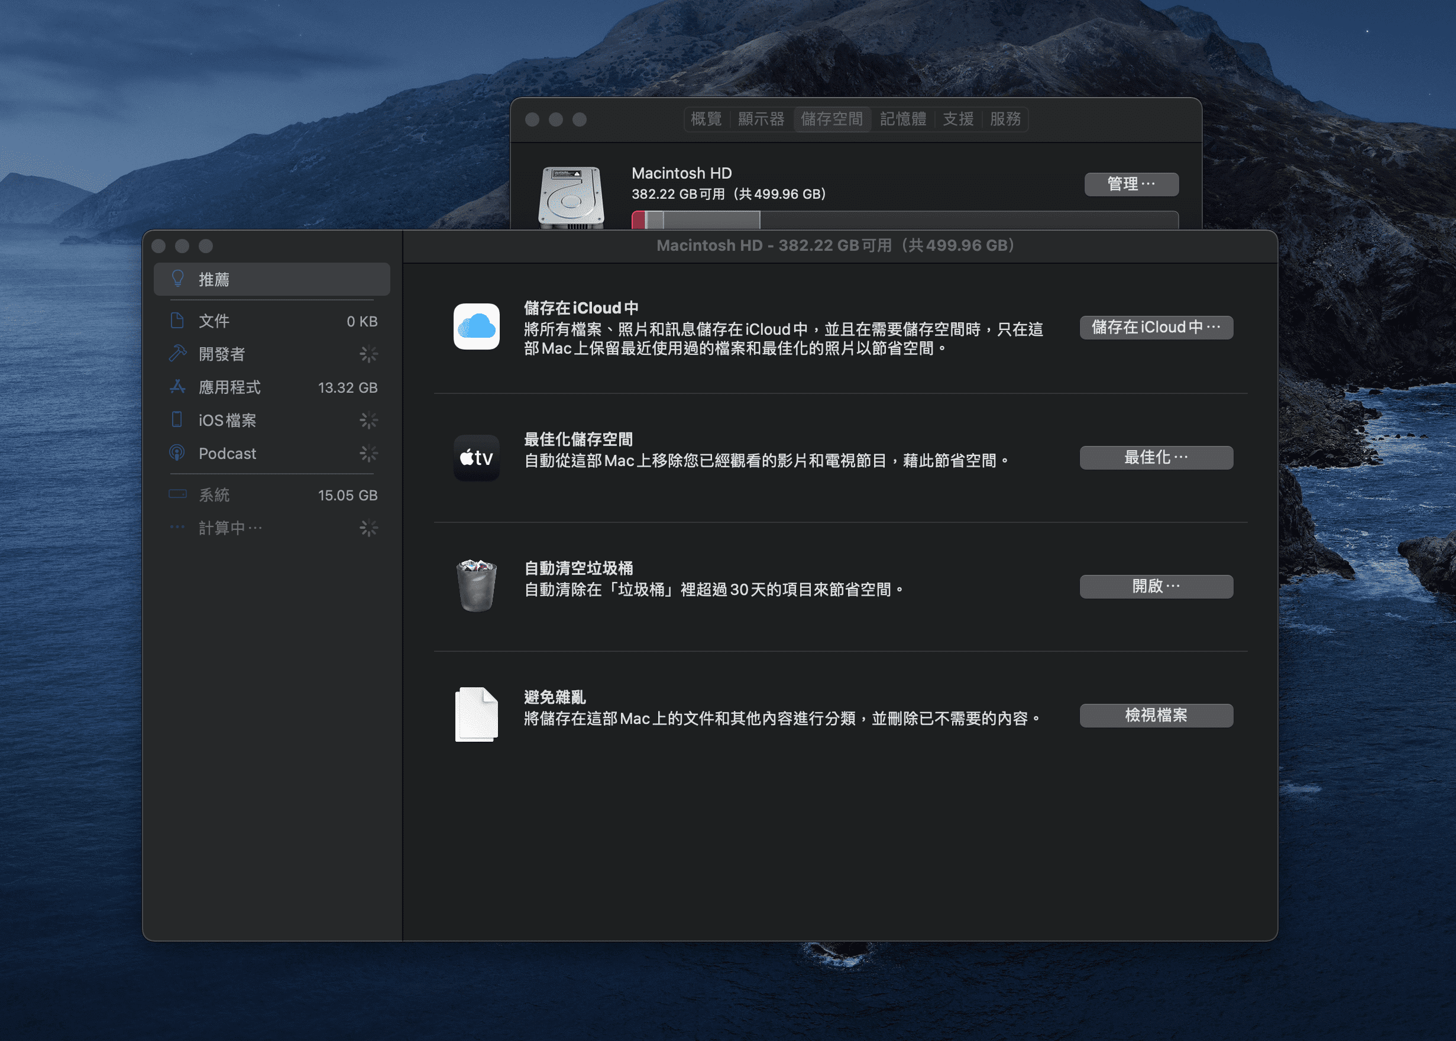Click the hammer icon next to 開發者
This screenshot has width=1456, height=1041.
tap(177, 353)
